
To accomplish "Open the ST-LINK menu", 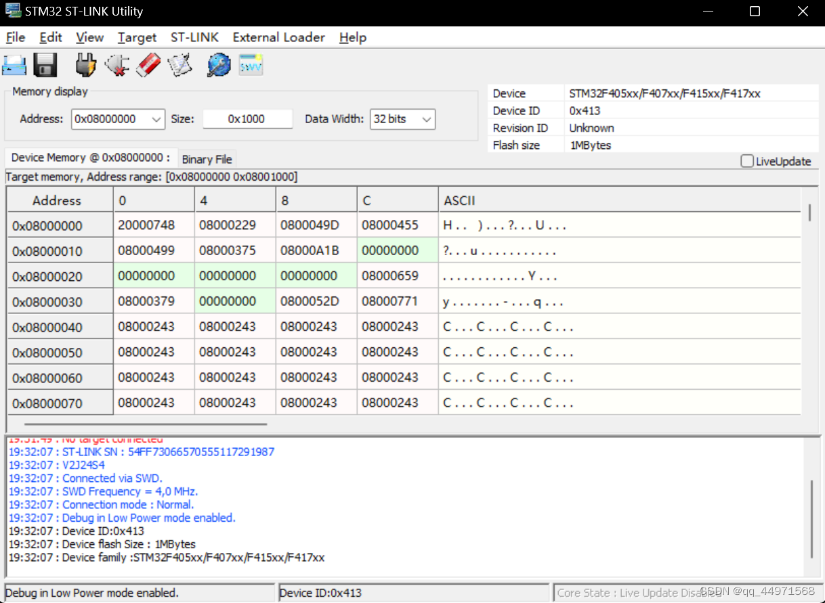I will (x=194, y=37).
